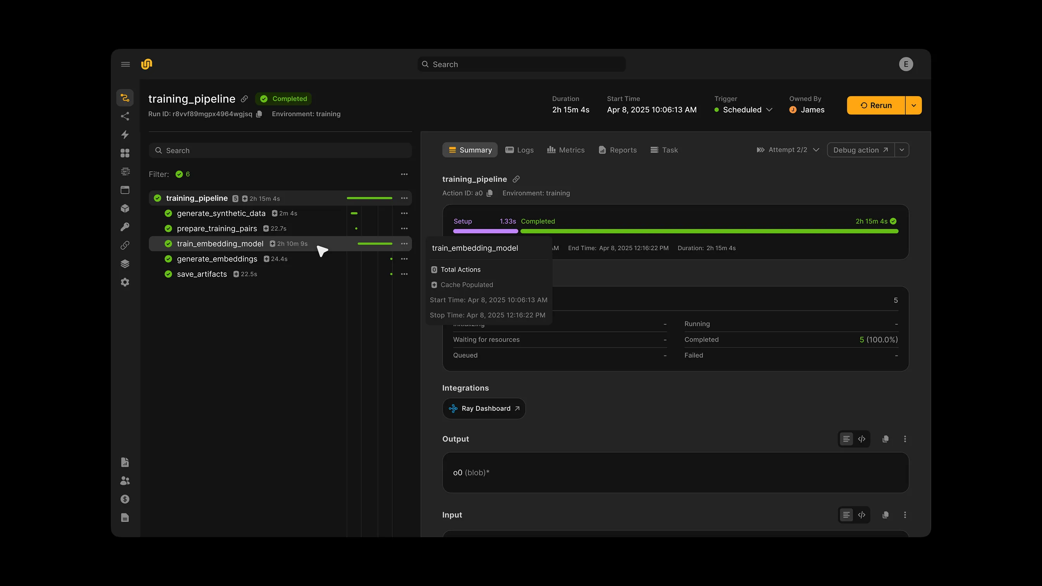Toggle code view for the Output section

862,439
